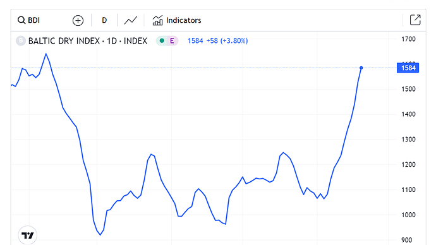Add a compare symbol with plus icon

(x=78, y=21)
